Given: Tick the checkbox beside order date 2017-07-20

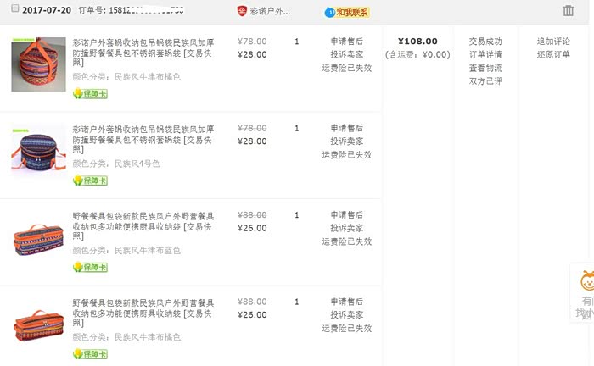Looking at the screenshot, I should [x=14, y=8].
